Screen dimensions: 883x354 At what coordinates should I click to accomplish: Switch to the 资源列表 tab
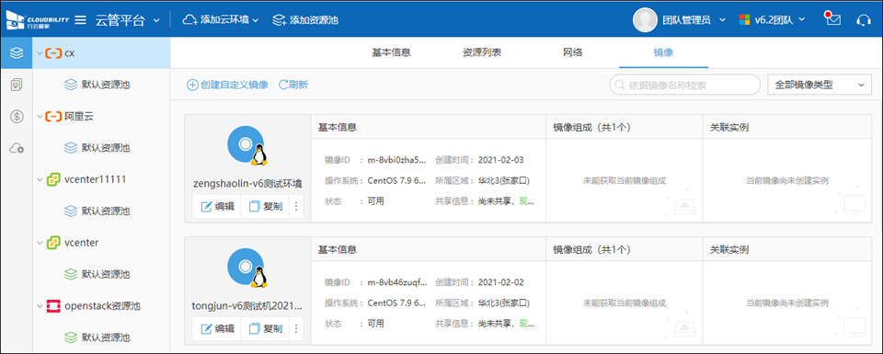click(x=482, y=53)
